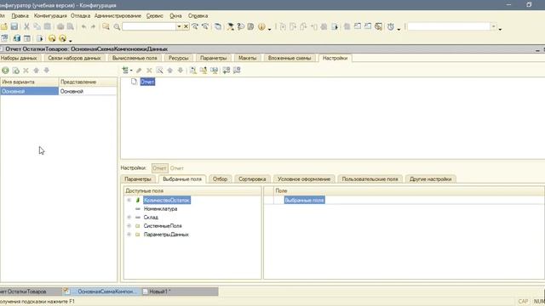Open the Конфигурация menu
Image resolution: width=545 pixels, height=306 pixels.
50,15
